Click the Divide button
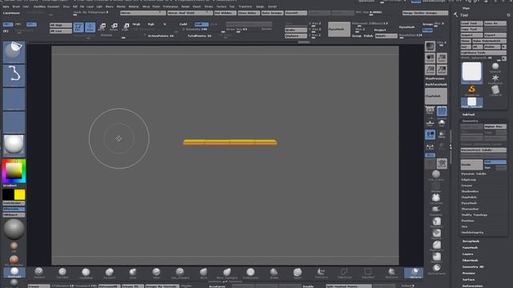 (471, 165)
